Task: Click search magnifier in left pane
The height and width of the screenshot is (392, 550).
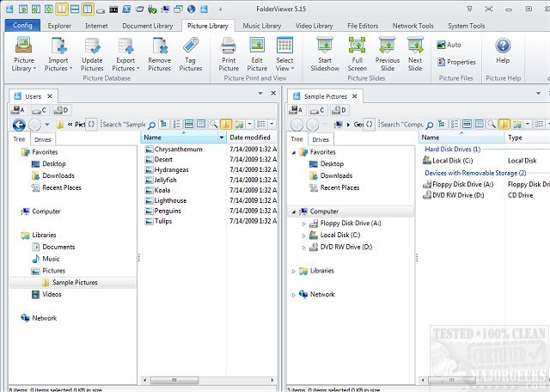Action: click(151, 125)
